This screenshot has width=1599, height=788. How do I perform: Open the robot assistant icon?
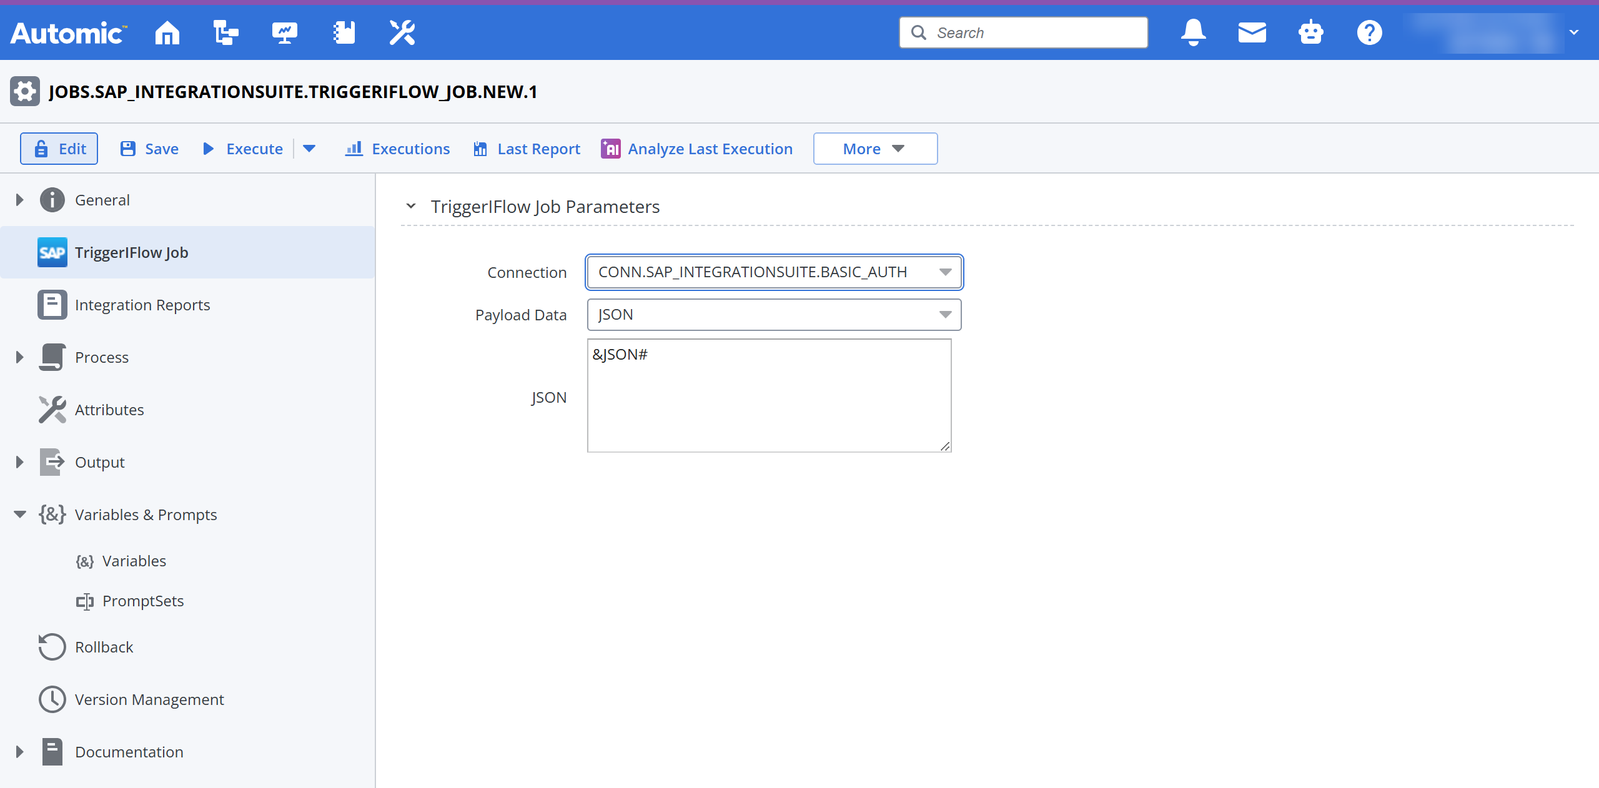point(1310,32)
